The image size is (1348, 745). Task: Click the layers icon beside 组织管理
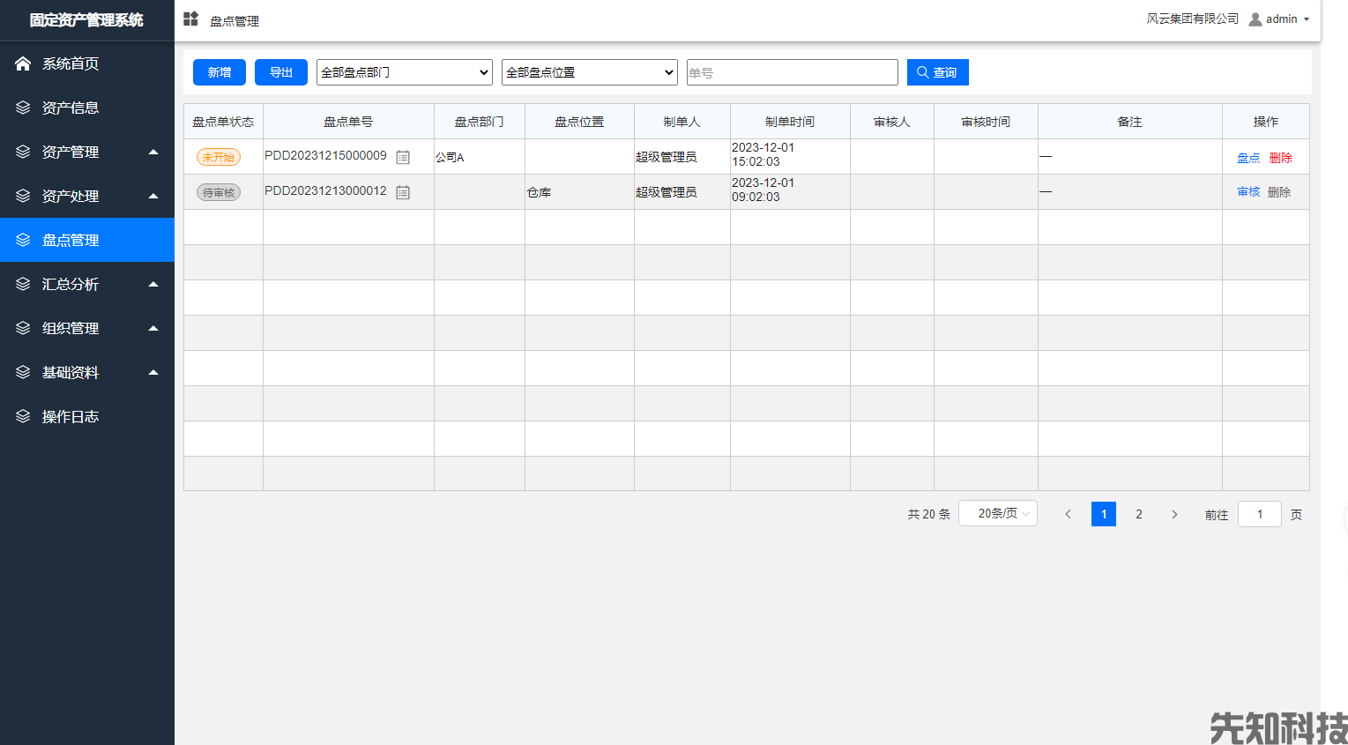click(x=23, y=328)
